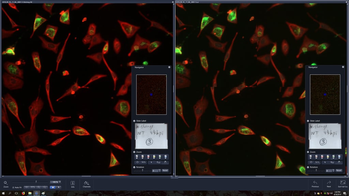Choose hand pan tool in right Navigator

point(339,162)
